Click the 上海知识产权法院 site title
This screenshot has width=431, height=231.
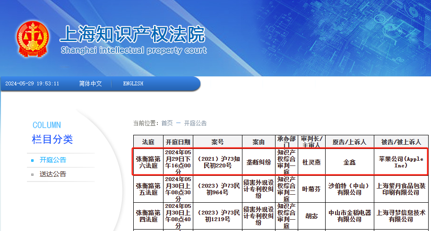pos(132,34)
